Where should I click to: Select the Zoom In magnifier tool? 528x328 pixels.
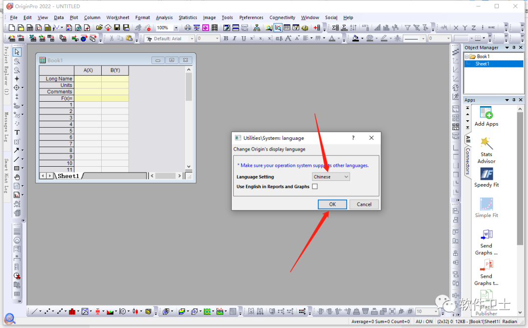pyautogui.click(x=17, y=61)
